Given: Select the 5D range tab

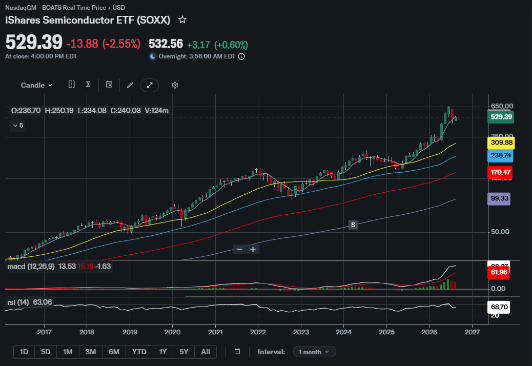Looking at the screenshot, I should coord(46,352).
